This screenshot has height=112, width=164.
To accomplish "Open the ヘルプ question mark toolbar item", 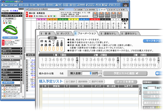I will pyautogui.click(x=117, y=5).
